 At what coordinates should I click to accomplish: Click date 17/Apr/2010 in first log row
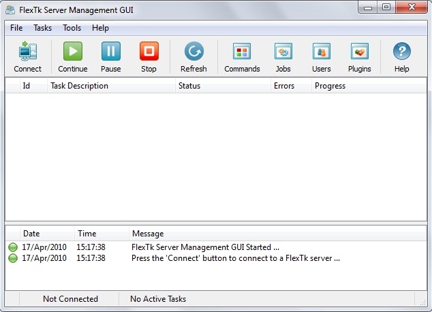[44, 247]
